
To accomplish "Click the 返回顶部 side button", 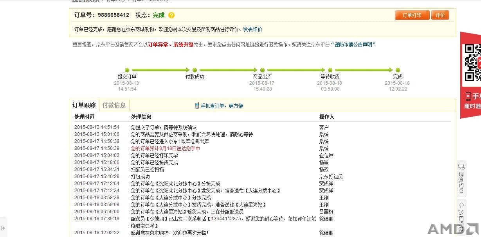I will 461,217.
